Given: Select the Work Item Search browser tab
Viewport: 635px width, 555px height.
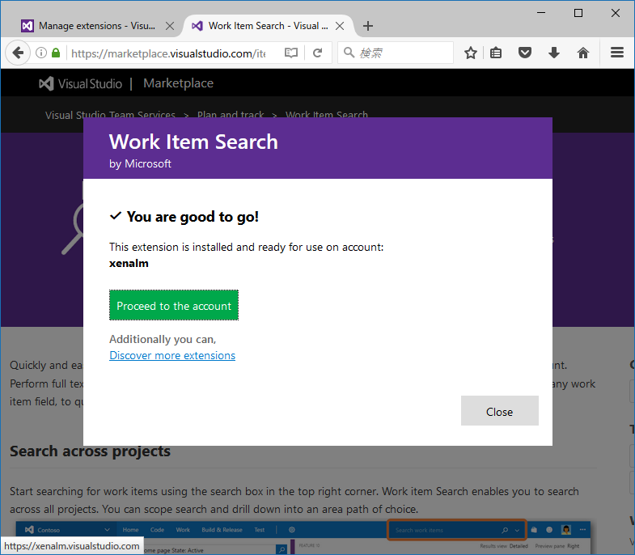Looking at the screenshot, I should (x=268, y=26).
